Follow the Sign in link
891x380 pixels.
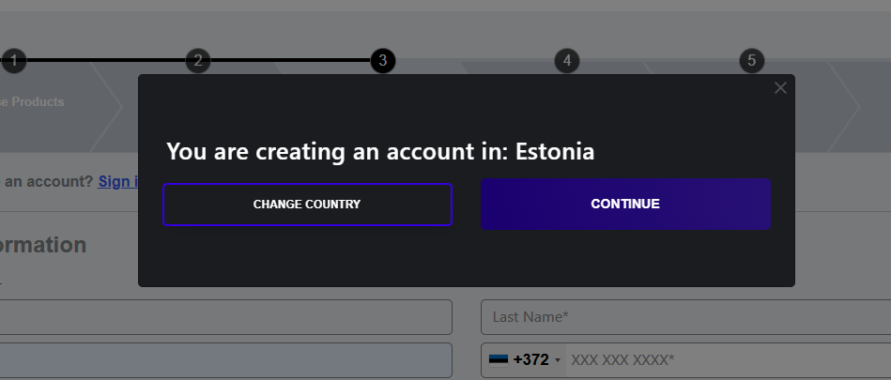(118, 181)
